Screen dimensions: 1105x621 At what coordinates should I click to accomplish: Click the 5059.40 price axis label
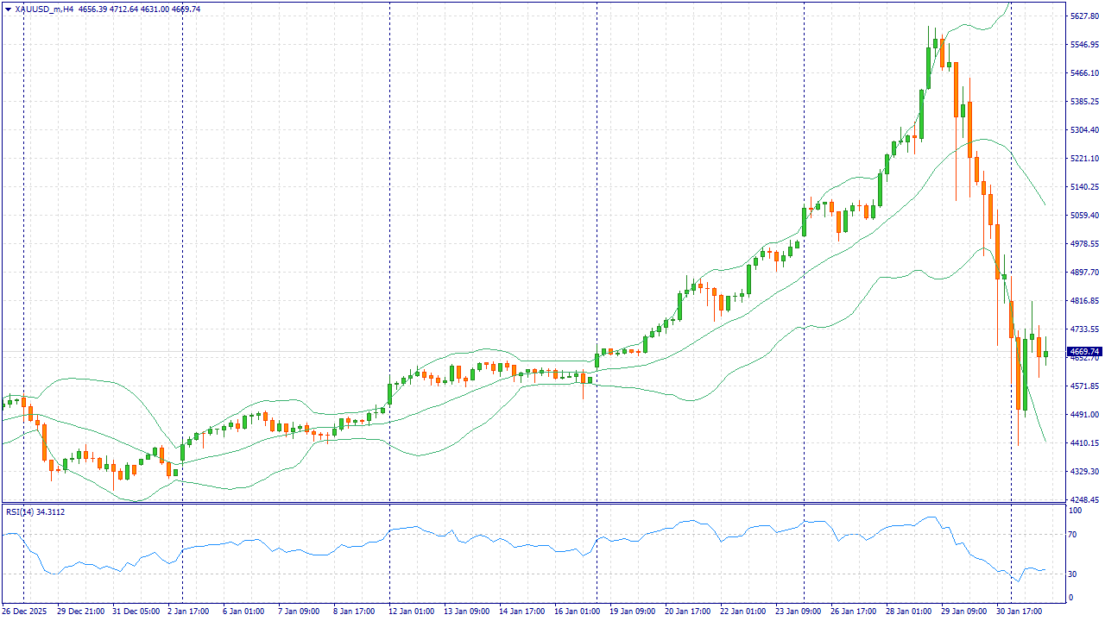coord(1083,216)
